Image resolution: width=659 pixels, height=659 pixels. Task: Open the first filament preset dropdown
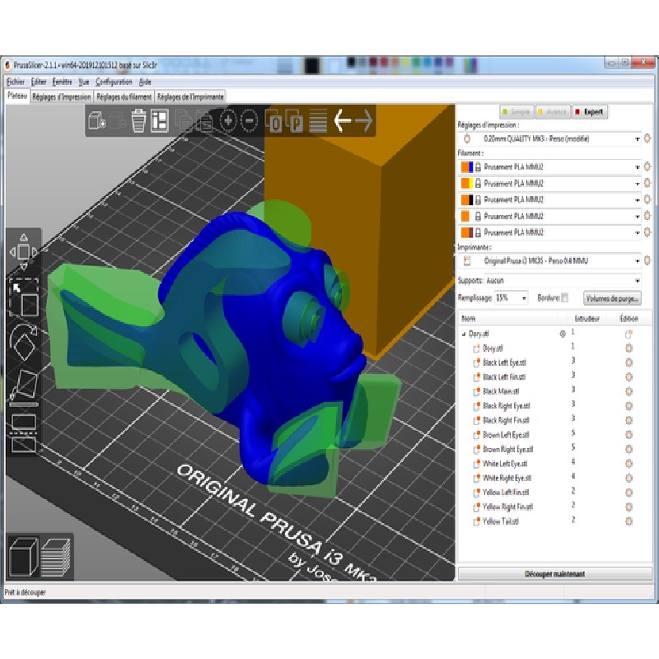point(637,167)
